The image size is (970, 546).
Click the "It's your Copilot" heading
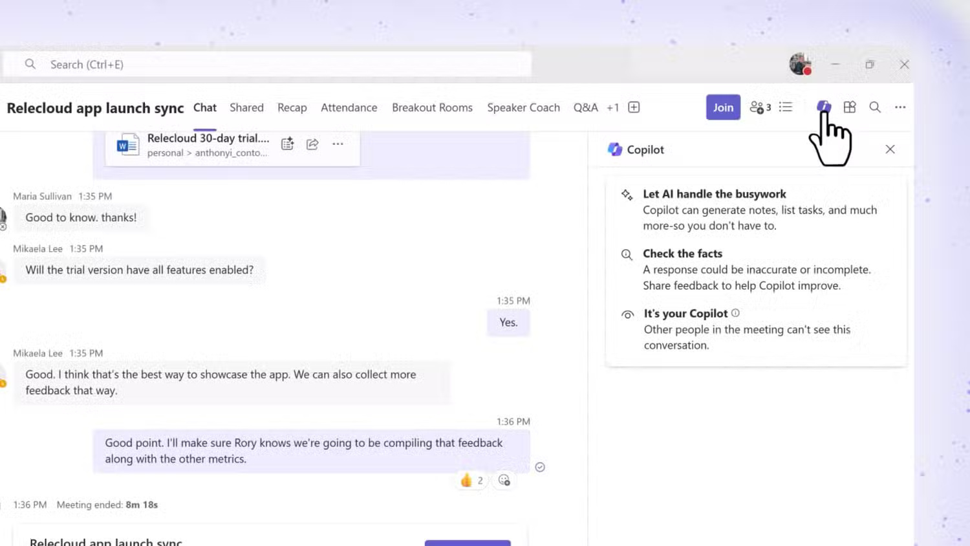click(x=685, y=314)
